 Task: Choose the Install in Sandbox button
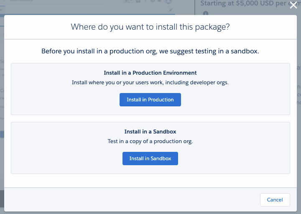150,159
